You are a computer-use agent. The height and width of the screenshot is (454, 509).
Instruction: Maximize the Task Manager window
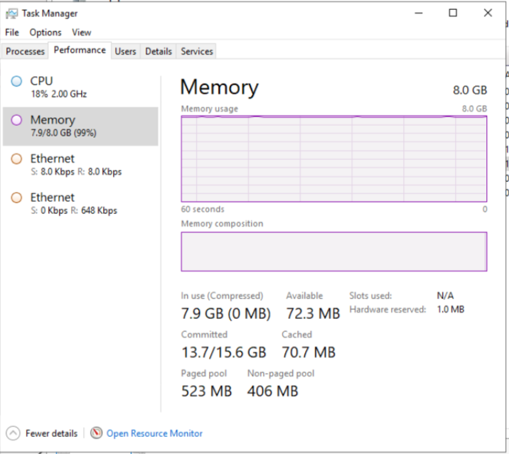[453, 13]
